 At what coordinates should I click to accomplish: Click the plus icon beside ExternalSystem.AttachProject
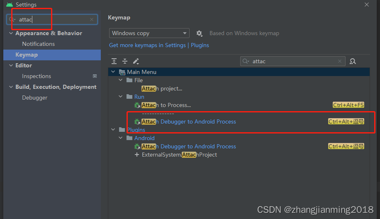(x=137, y=155)
